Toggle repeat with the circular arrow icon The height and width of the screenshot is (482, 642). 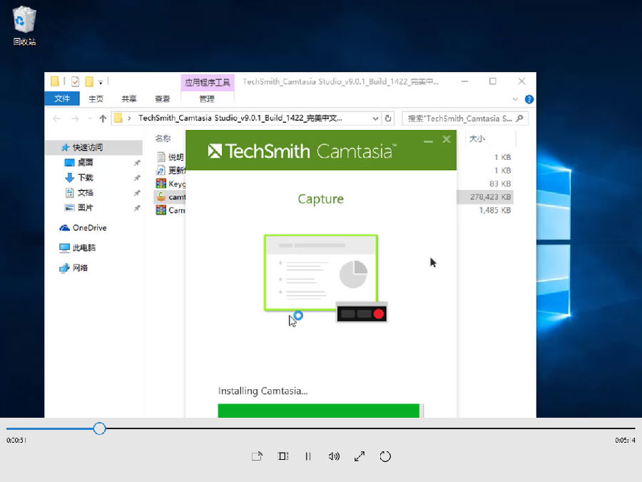385,456
